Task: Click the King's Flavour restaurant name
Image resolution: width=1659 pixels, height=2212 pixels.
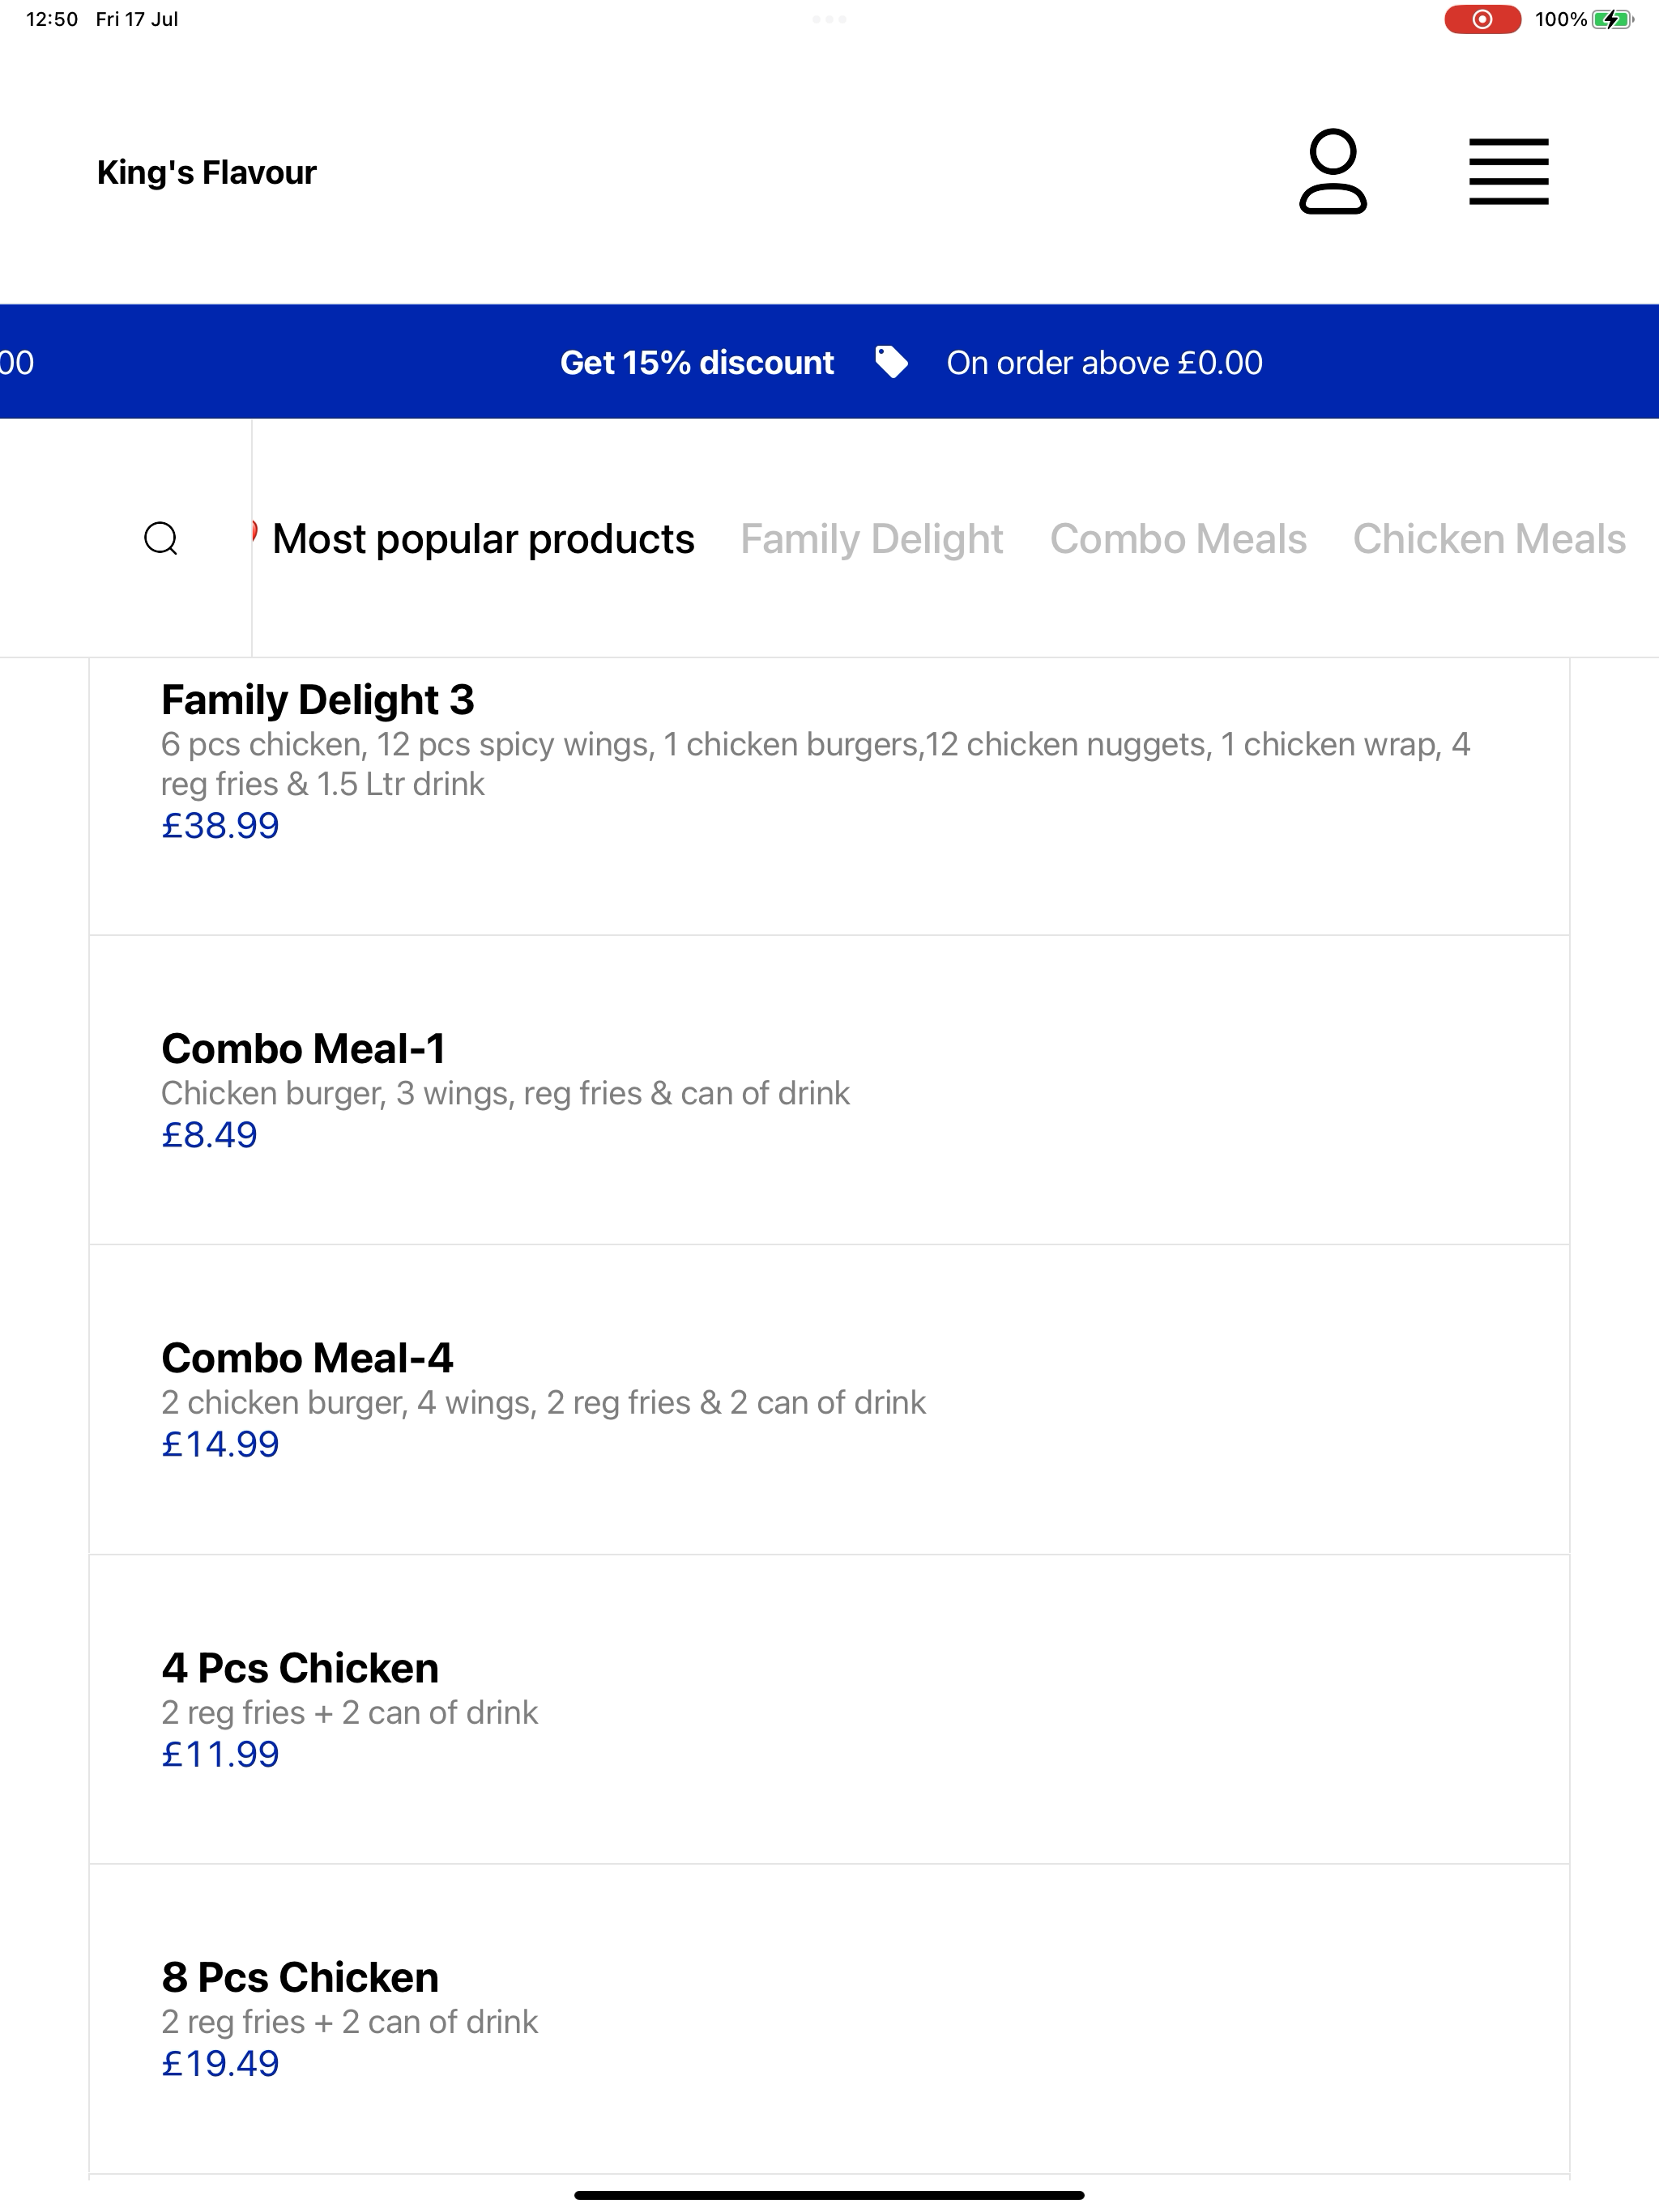Action: pos(207,172)
